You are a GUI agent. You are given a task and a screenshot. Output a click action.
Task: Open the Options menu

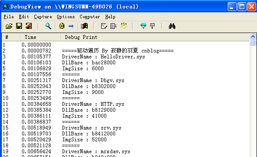tap(66, 17)
